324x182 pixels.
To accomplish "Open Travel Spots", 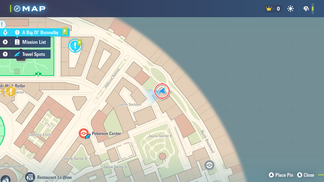I will (x=25, y=54).
